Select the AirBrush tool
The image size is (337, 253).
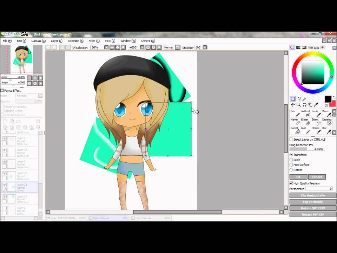(306, 113)
